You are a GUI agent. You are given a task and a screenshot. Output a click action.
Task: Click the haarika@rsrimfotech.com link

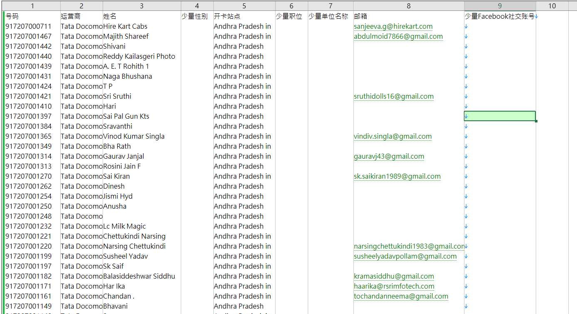[394, 286]
